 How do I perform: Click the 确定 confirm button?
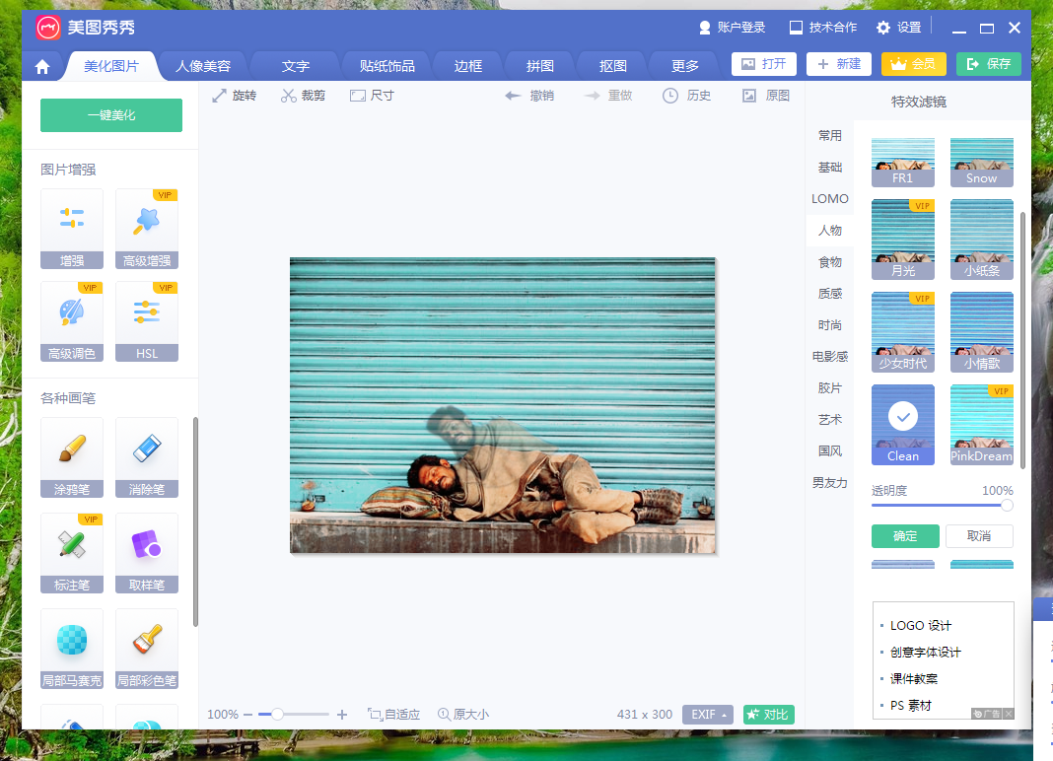pyautogui.click(x=904, y=535)
